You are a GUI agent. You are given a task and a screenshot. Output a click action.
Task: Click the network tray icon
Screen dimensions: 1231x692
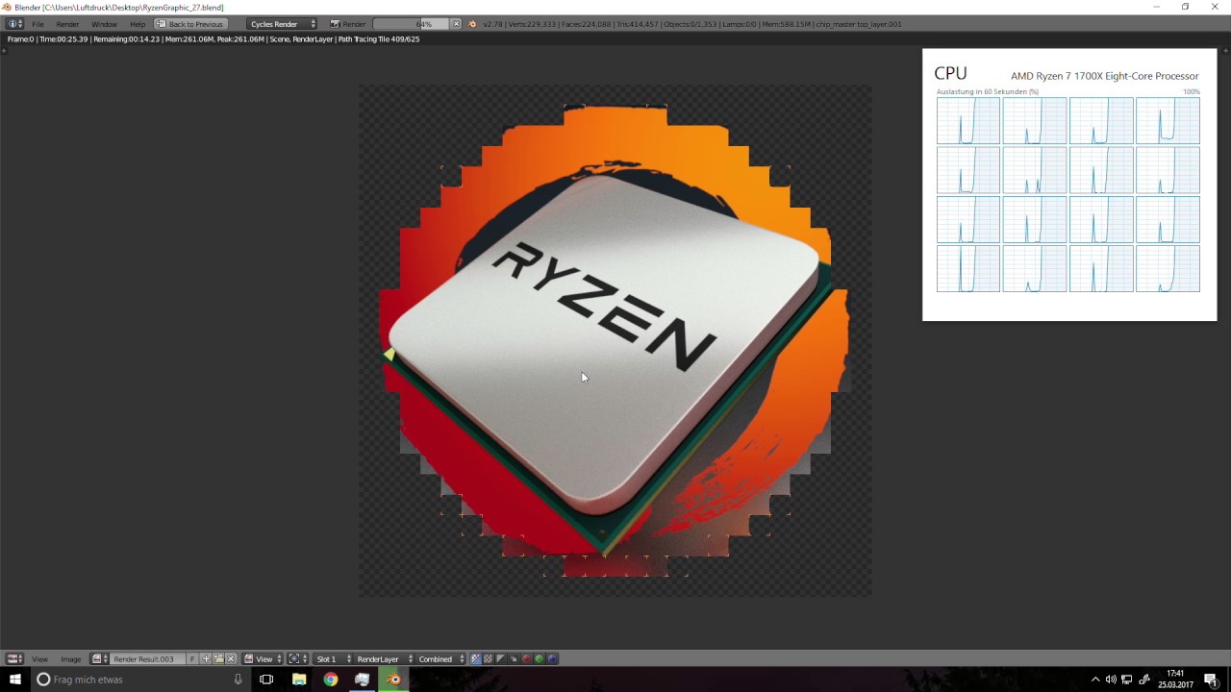1127,680
